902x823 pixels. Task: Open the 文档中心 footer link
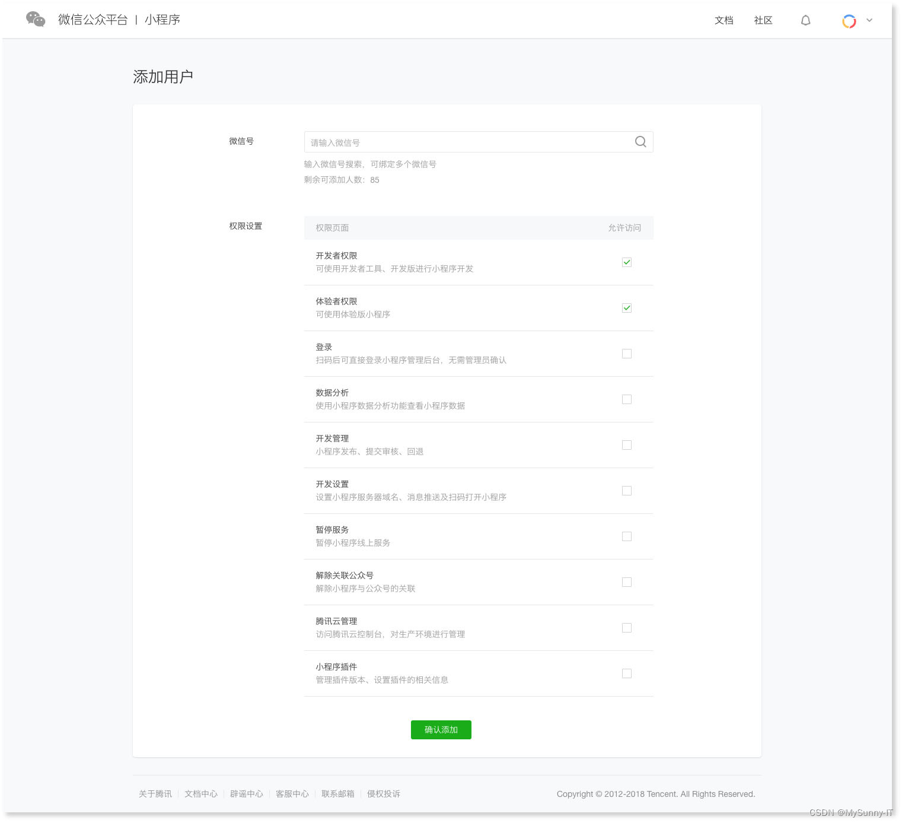pos(201,794)
